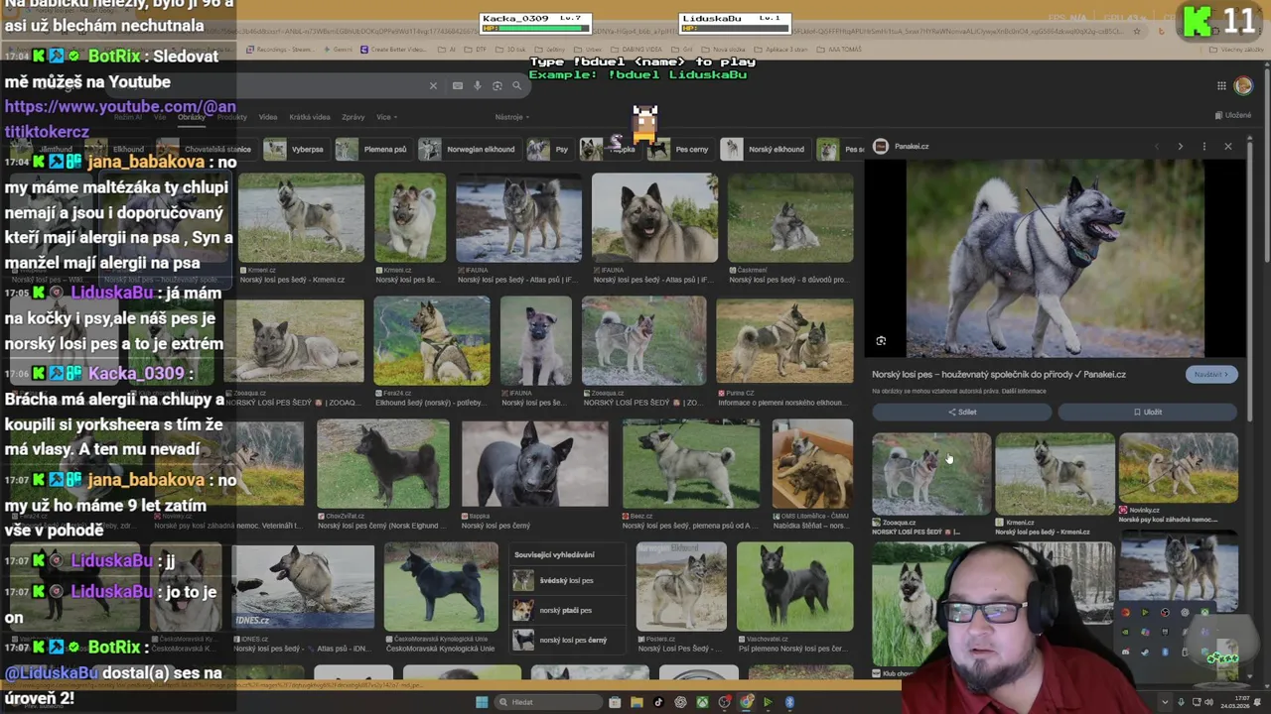Select the Vyberpsa filter chip
Screen dimensions: 1271x714
(296, 149)
